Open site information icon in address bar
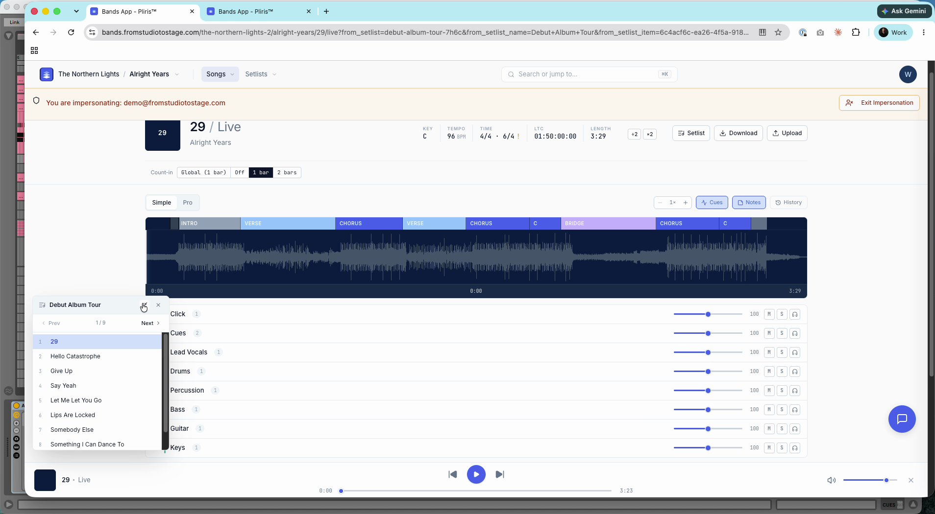 pyautogui.click(x=92, y=32)
